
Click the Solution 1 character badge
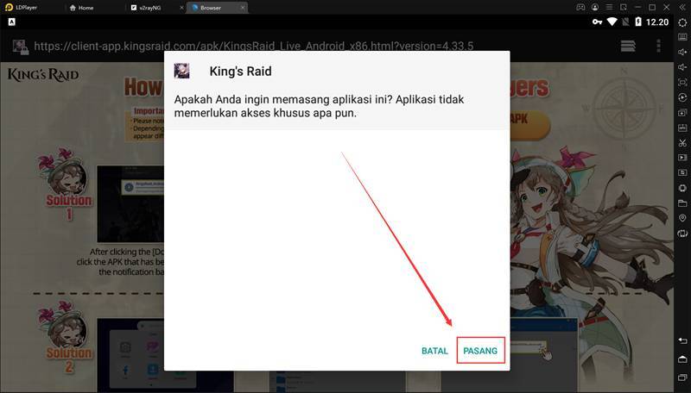(x=67, y=184)
